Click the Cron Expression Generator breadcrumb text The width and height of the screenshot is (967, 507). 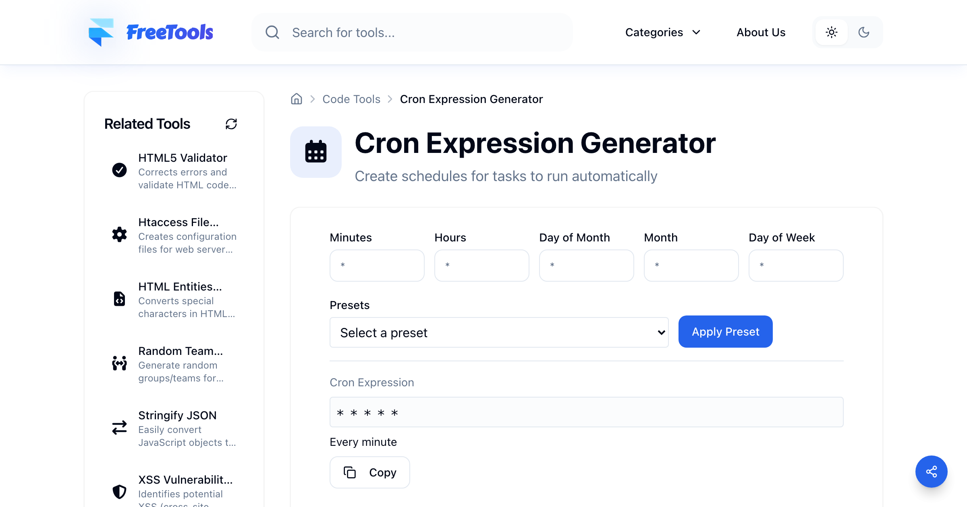click(x=471, y=99)
